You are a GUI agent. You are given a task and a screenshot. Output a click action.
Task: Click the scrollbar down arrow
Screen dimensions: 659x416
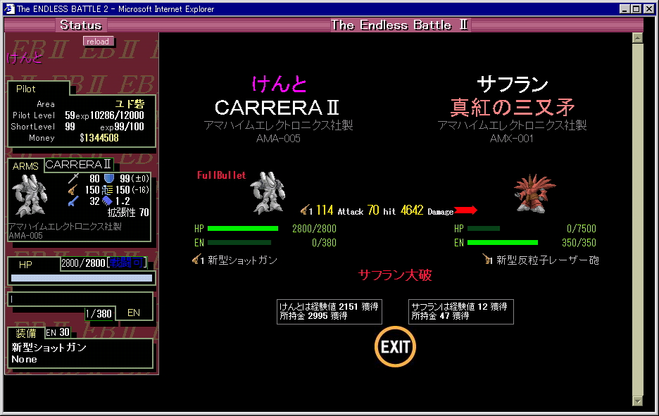coord(638,401)
